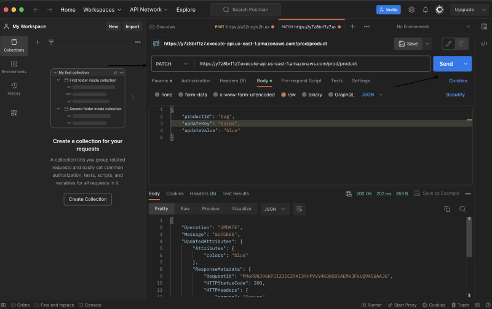Copy the response body with copy icon
The image size is (492, 309).
tap(447, 209)
